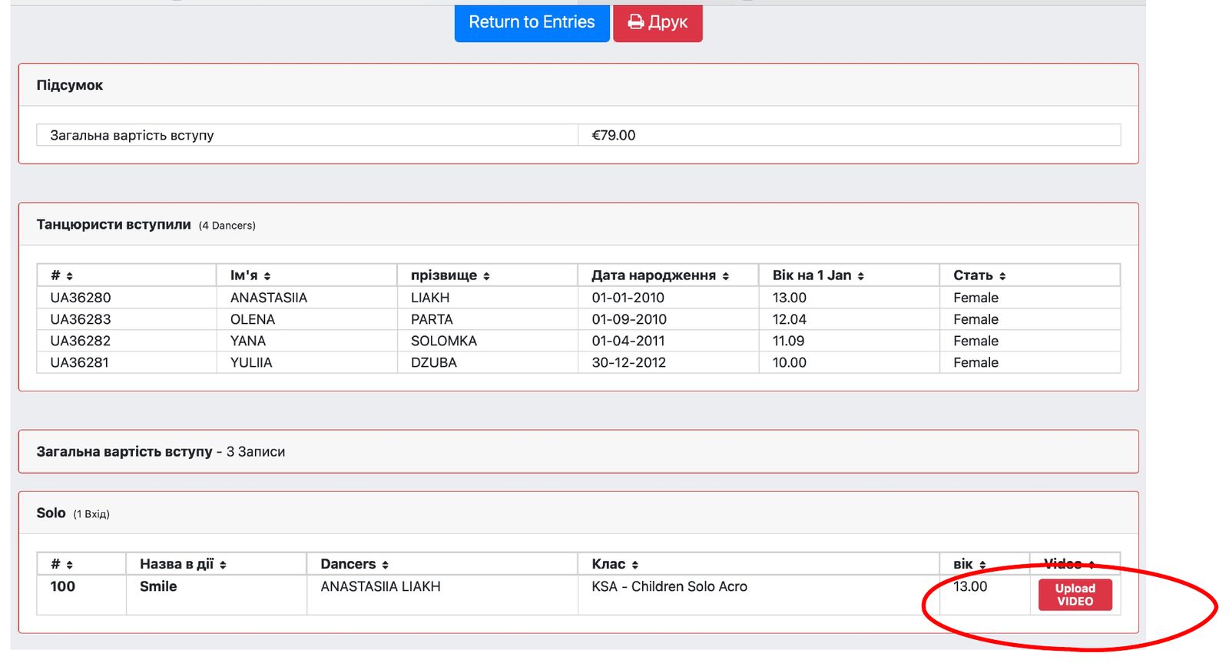Sort Solo table by вік column arrows
1229x663 pixels.
982,565
